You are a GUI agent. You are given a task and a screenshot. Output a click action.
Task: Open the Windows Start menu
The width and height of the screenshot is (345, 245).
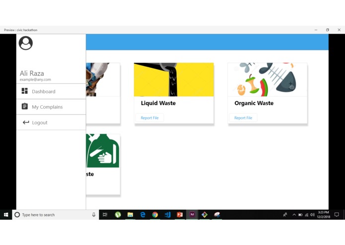coord(6,215)
